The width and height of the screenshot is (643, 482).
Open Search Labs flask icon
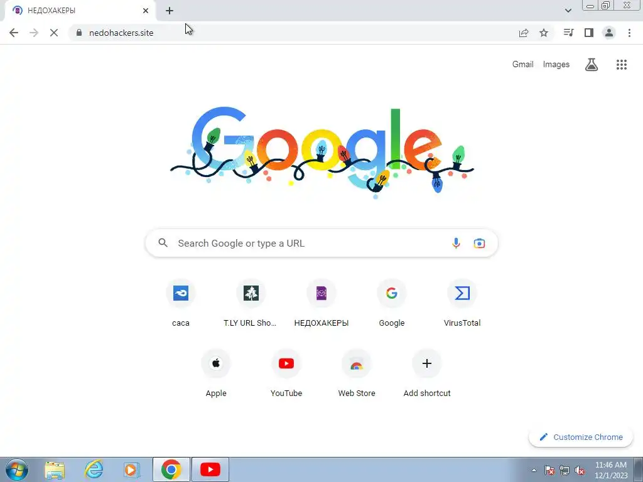coord(592,65)
